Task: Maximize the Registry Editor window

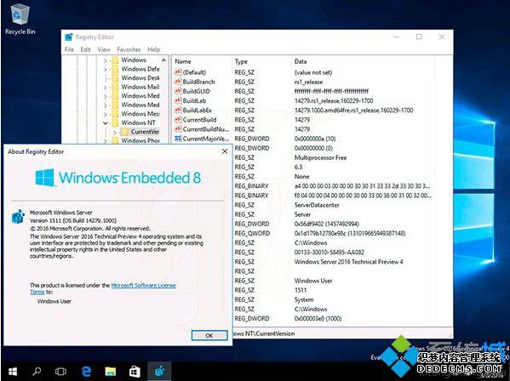Action: click(x=419, y=37)
